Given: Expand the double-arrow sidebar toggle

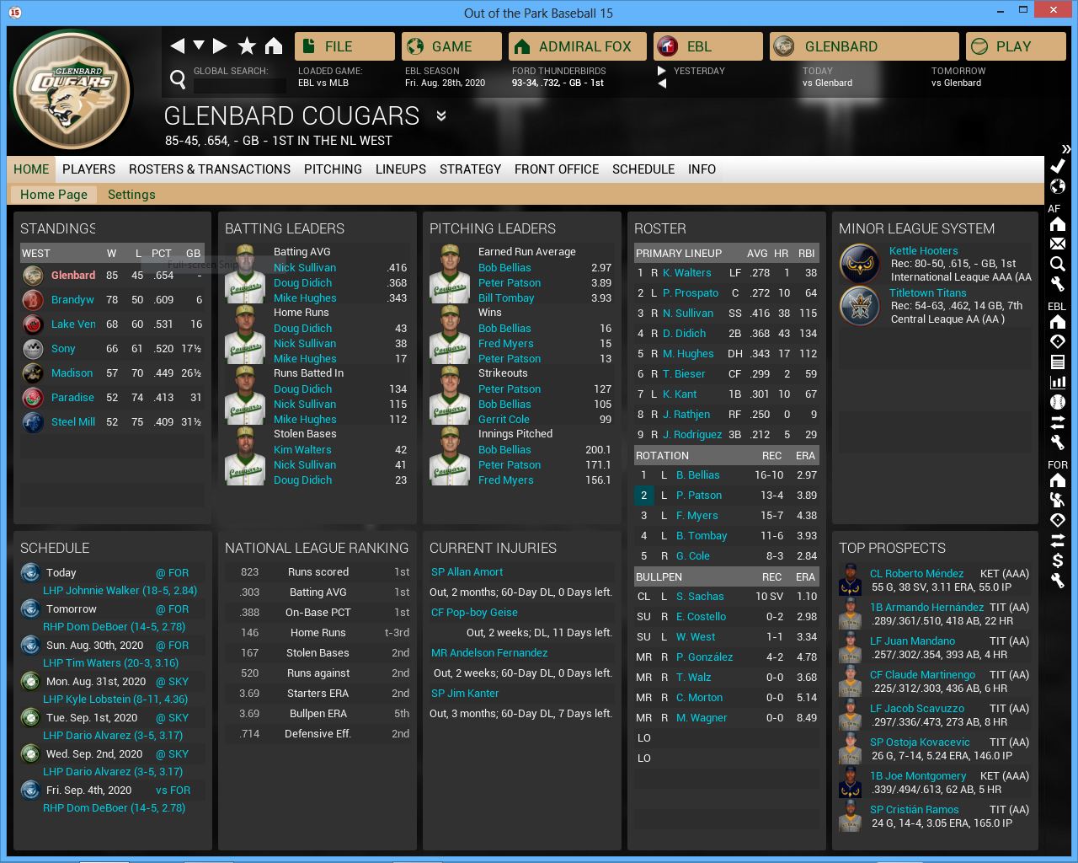Looking at the screenshot, I should [x=1066, y=149].
